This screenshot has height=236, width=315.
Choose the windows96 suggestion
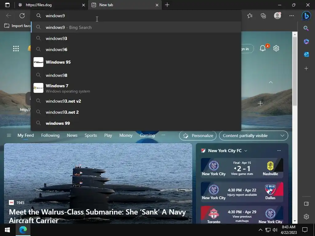coord(136,49)
